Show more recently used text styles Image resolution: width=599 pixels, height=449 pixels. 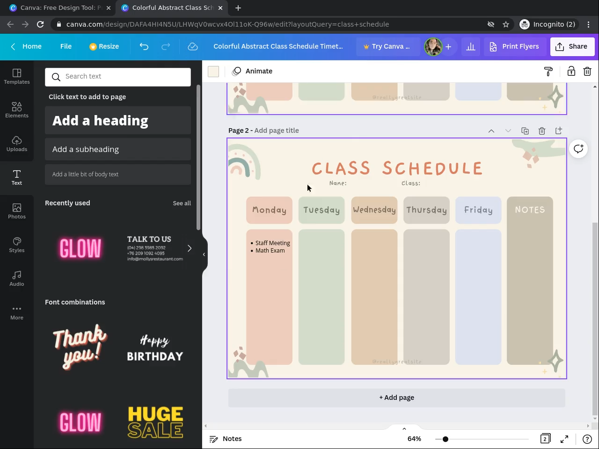190,248
